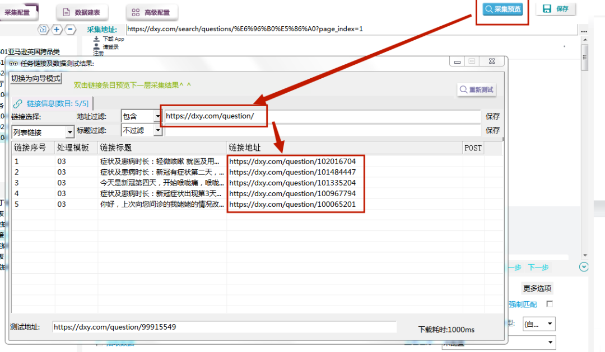Select link https://dxy.com/question/100967794

pos(292,194)
